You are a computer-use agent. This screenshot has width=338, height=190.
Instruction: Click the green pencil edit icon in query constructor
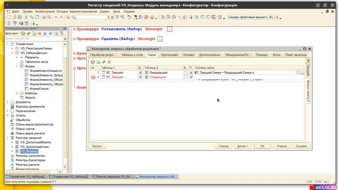(104, 62)
